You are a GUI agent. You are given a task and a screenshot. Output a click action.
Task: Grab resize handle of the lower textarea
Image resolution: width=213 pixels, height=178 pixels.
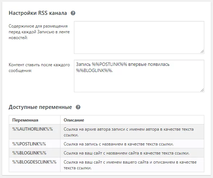[x=202, y=90]
